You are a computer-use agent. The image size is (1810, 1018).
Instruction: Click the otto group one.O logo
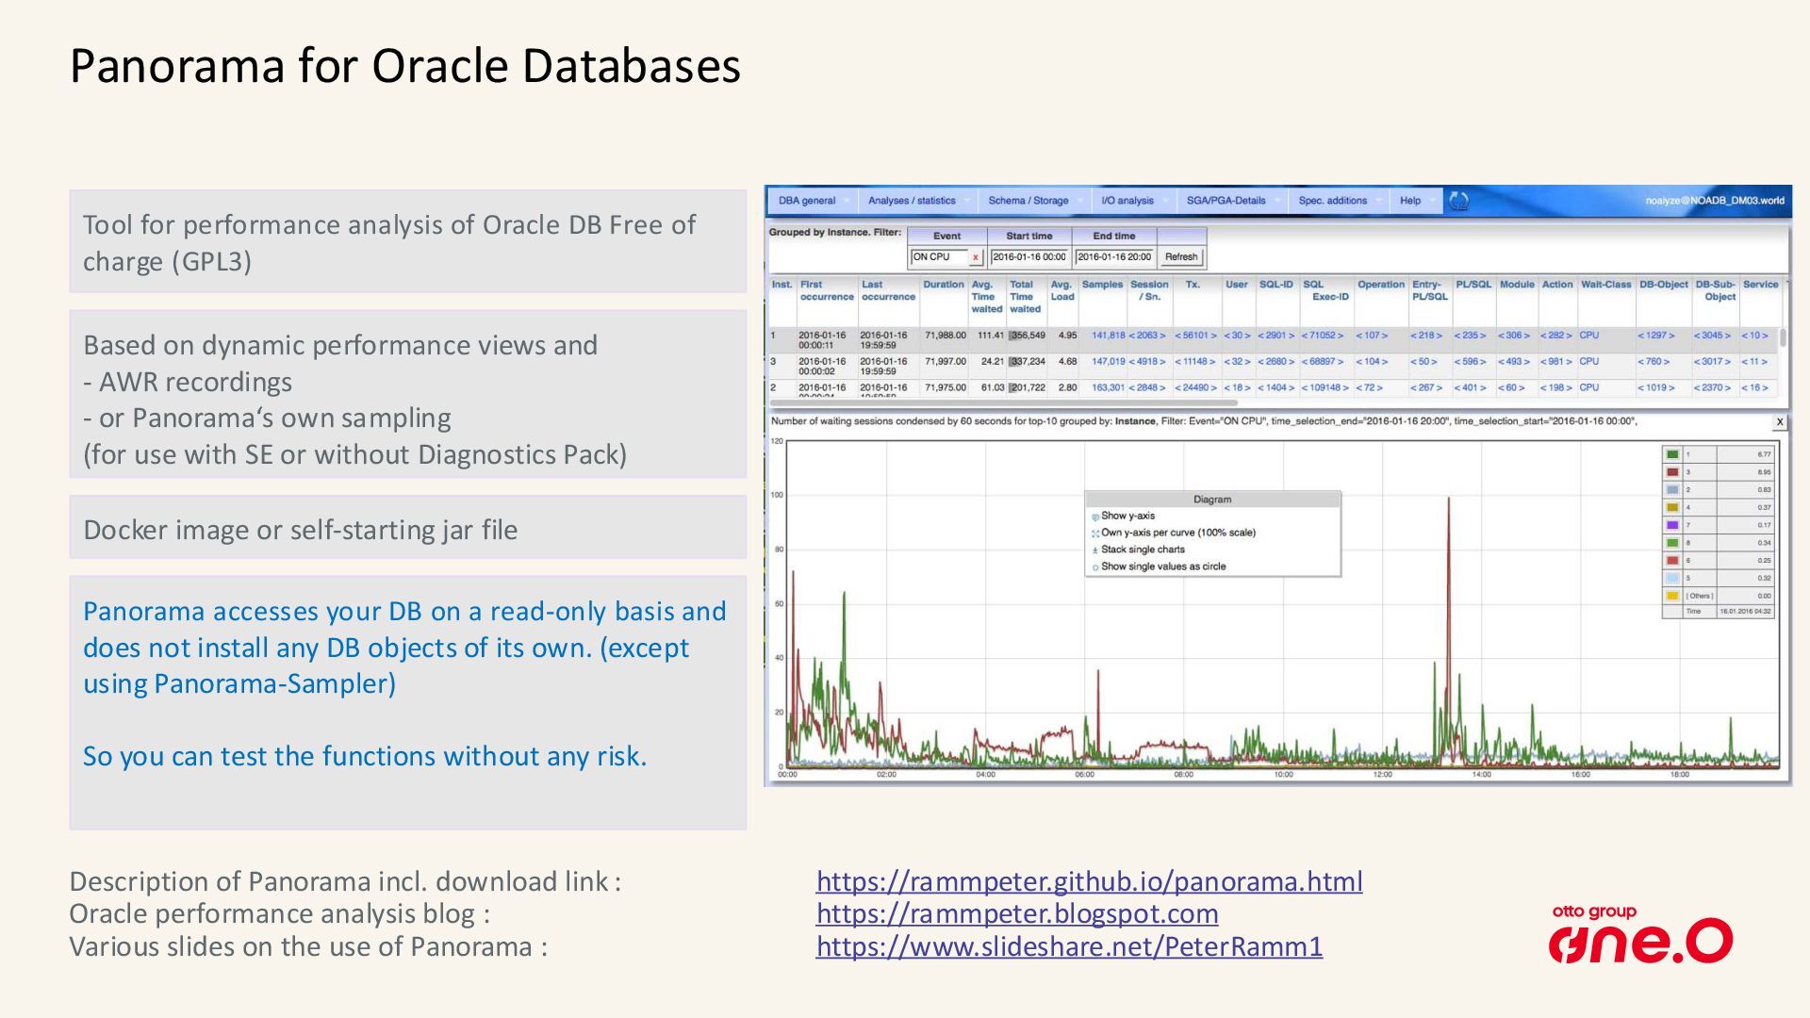point(1639,934)
